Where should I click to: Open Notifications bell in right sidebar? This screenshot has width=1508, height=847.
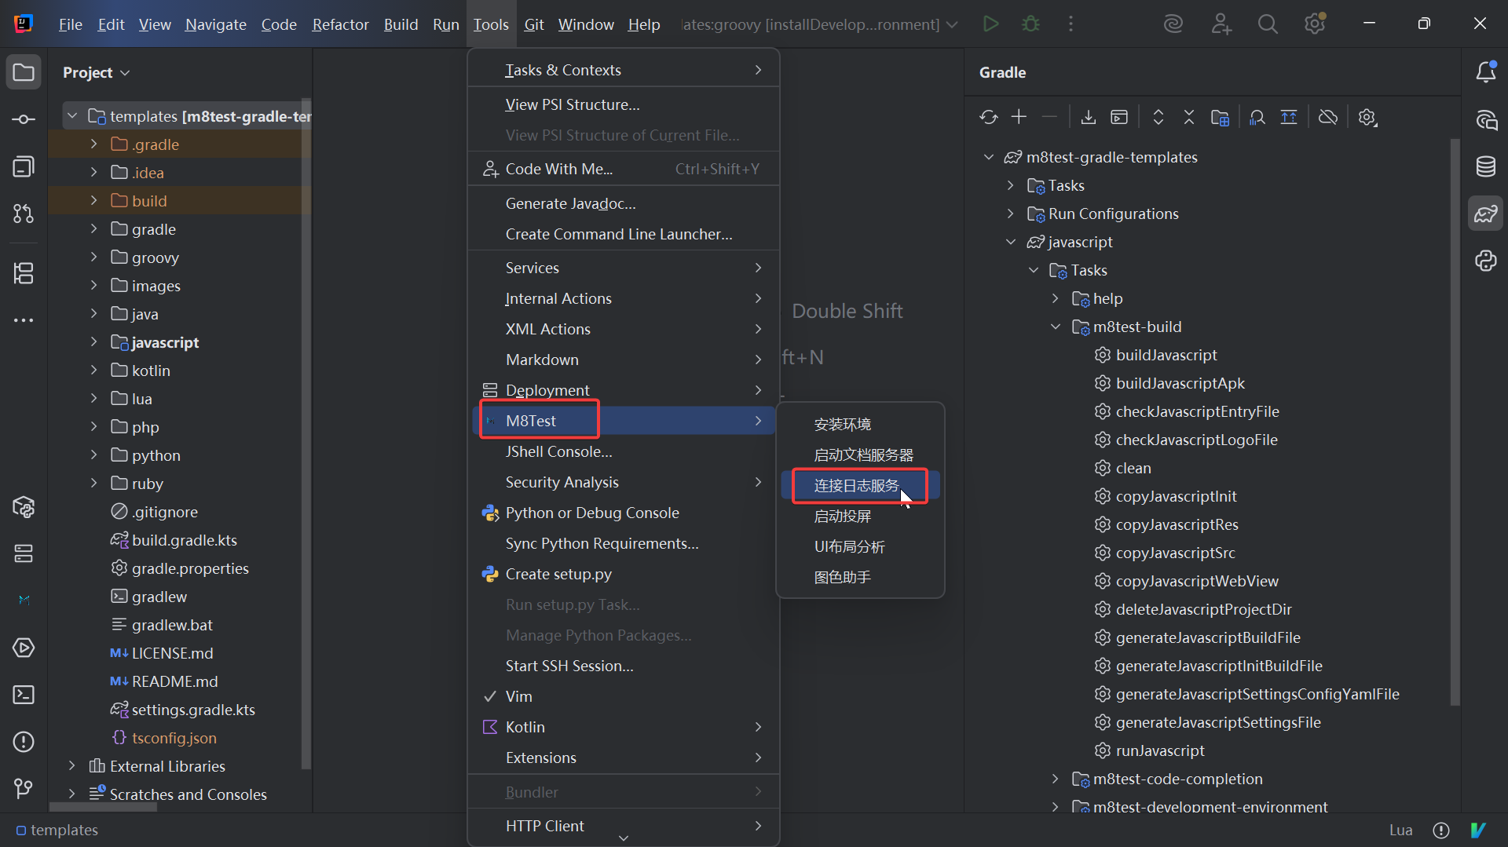[x=1485, y=72]
